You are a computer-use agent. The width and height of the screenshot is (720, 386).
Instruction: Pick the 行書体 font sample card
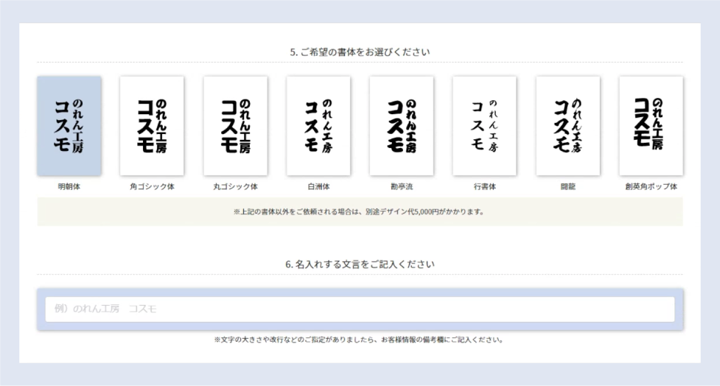click(484, 126)
